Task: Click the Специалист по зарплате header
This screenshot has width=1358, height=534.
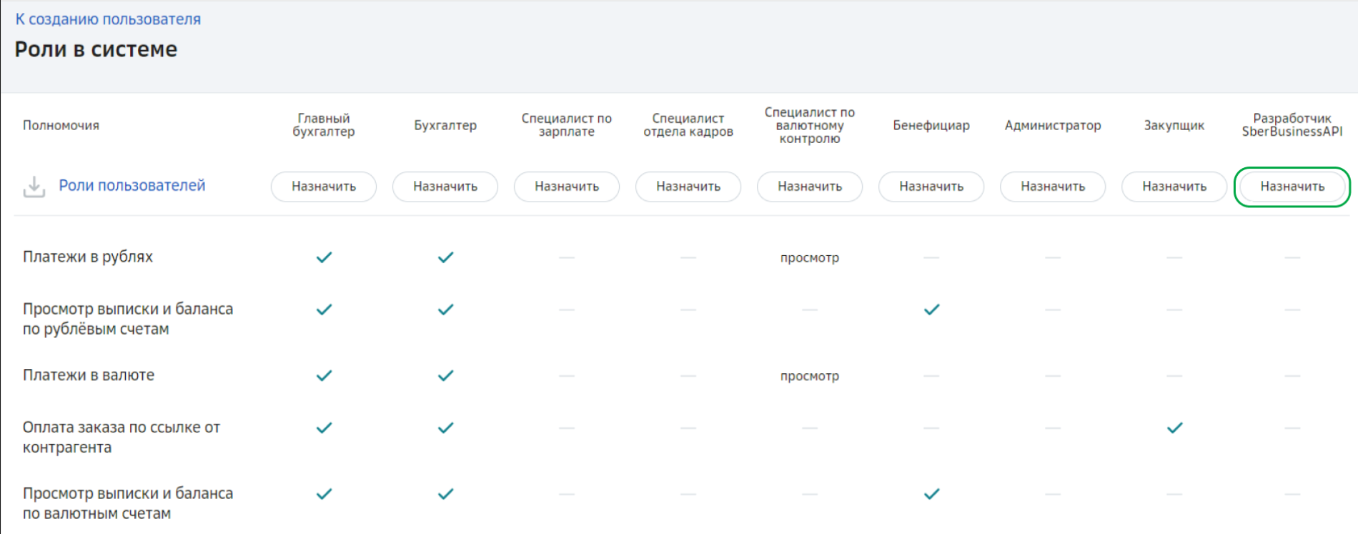Action: pos(567,125)
